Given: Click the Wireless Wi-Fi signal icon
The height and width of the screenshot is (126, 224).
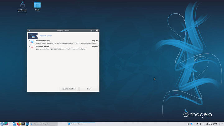Looking at the screenshot, I should coord(32,48).
